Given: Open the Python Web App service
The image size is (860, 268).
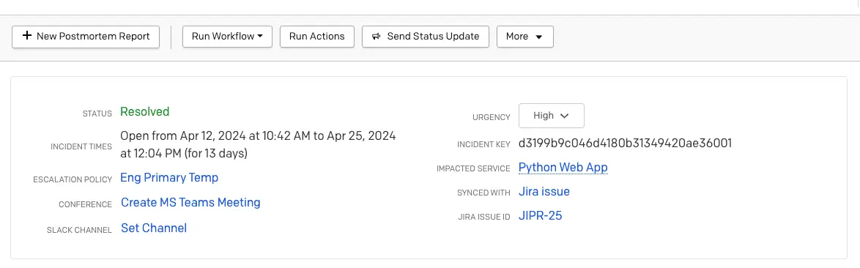Looking at the screenshot, I should [563, 167].
